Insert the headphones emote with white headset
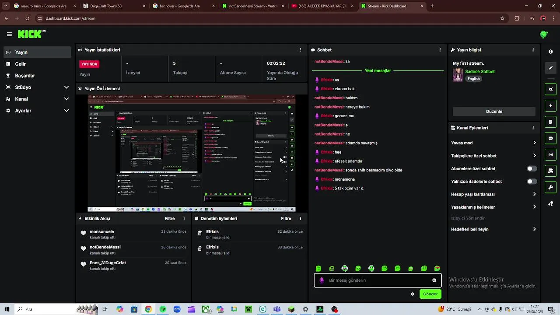560x315 pixels. coord(345,269)
